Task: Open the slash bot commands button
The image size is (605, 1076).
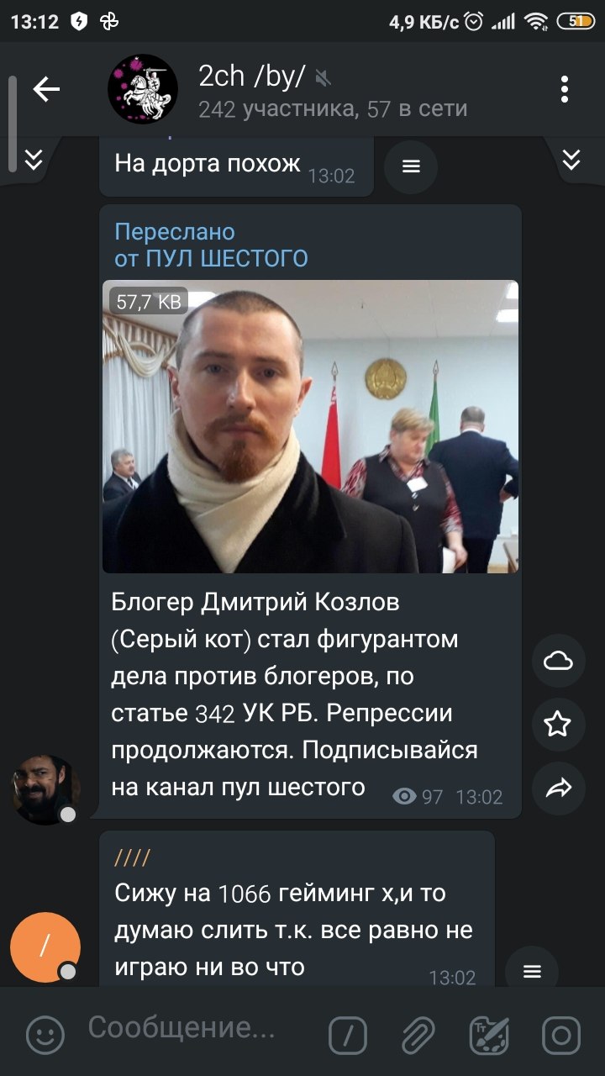Action: (347, 1034)
